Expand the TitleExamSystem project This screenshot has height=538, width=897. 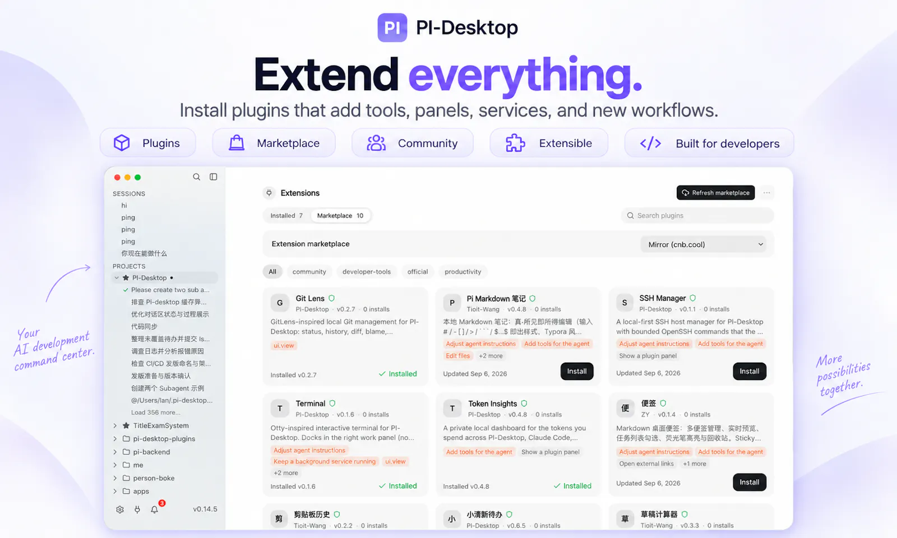(x=115, y=426)
